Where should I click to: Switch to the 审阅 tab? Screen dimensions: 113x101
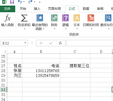tap(100, 9)
